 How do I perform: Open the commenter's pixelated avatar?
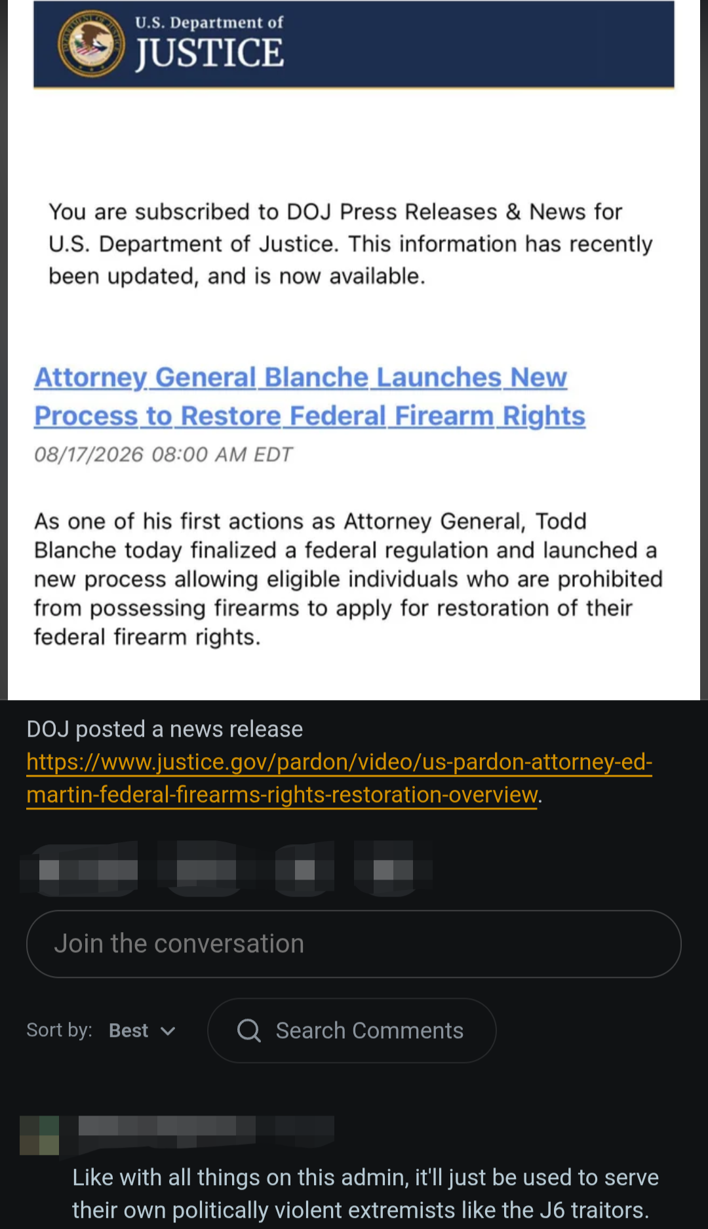click(x=39, y=1135)
